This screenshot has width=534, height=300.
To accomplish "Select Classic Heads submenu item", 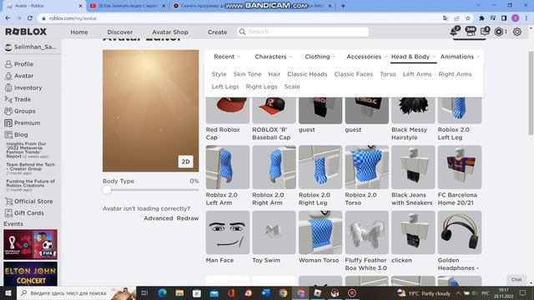I will (307, 74).
